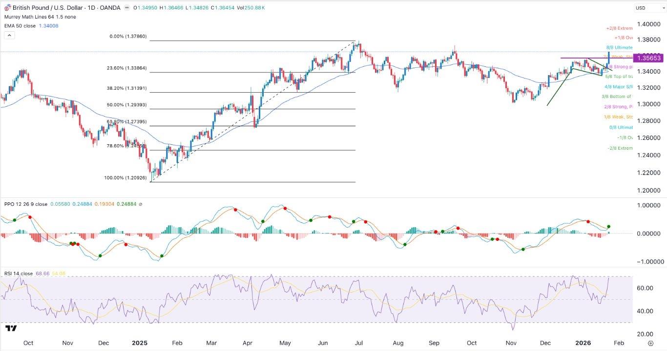Viewport: 667px width, 351px height.
Task: Click the RSI 14 close legend label
Action: tap(17, 273)
